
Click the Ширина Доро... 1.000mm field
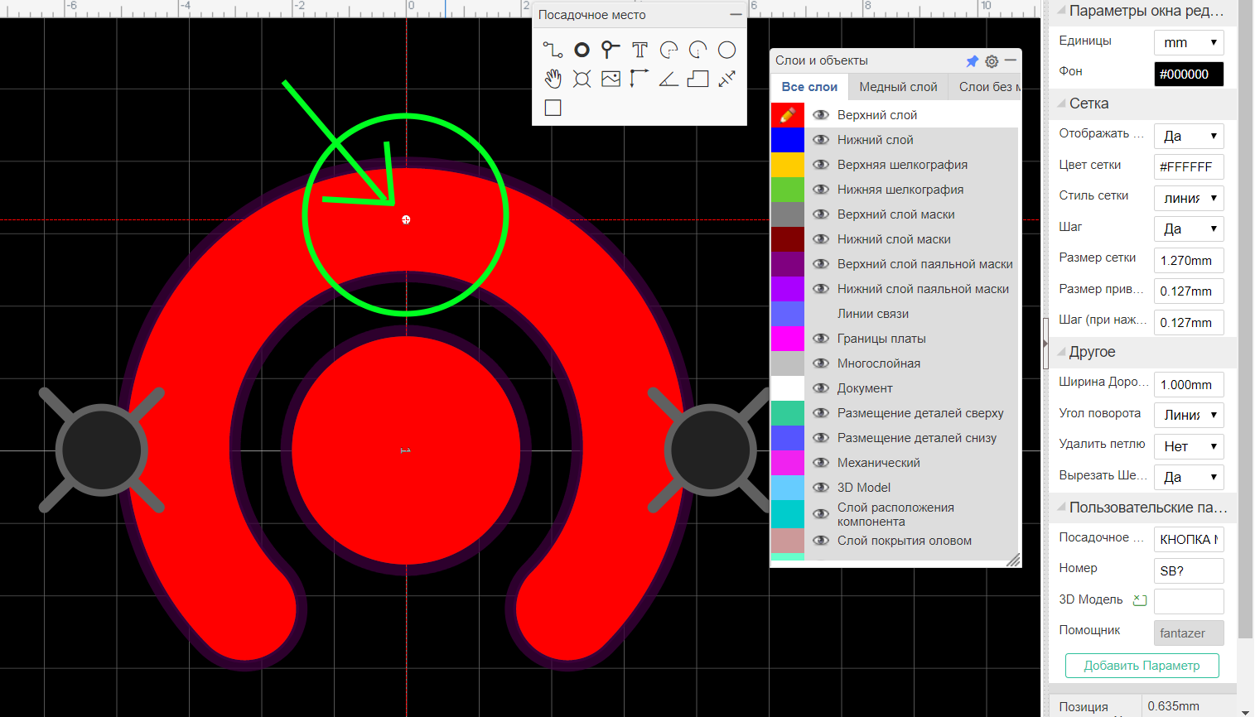[1189, 384]
